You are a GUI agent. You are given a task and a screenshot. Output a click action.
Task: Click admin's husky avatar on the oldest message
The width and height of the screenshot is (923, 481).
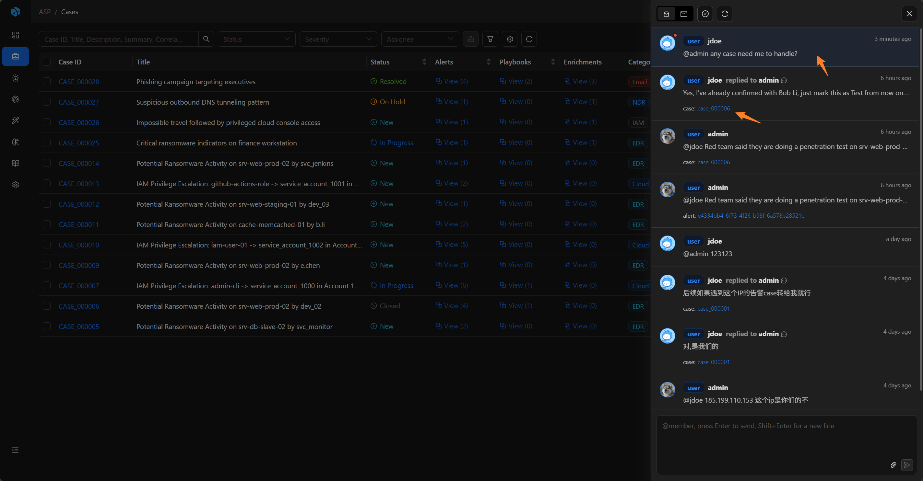(x=668, y=389)
